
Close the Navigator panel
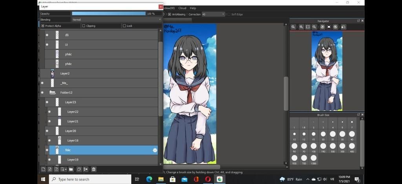(362, 21)
